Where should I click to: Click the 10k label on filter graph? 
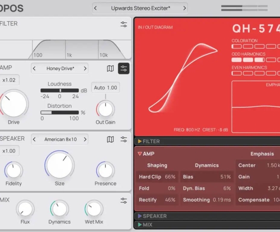tap(104, 55)
